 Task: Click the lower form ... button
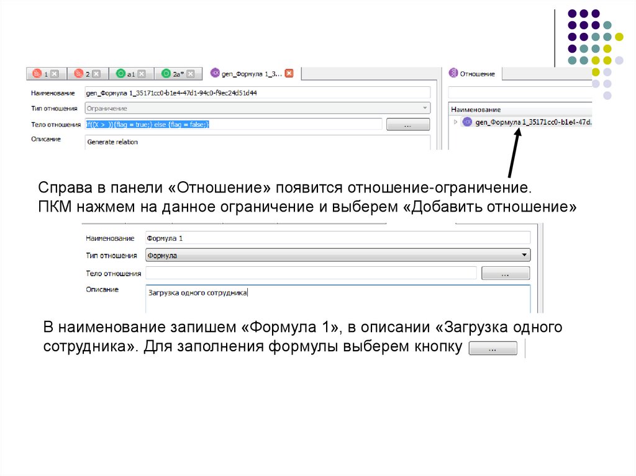506,273
